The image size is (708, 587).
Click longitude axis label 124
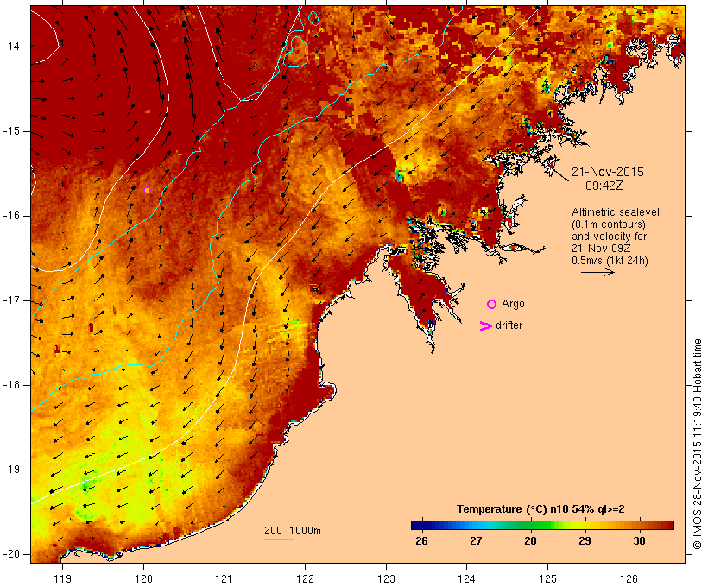pos(467,578)
